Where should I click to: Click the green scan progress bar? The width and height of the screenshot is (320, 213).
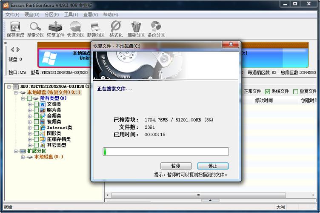(166, 152)
